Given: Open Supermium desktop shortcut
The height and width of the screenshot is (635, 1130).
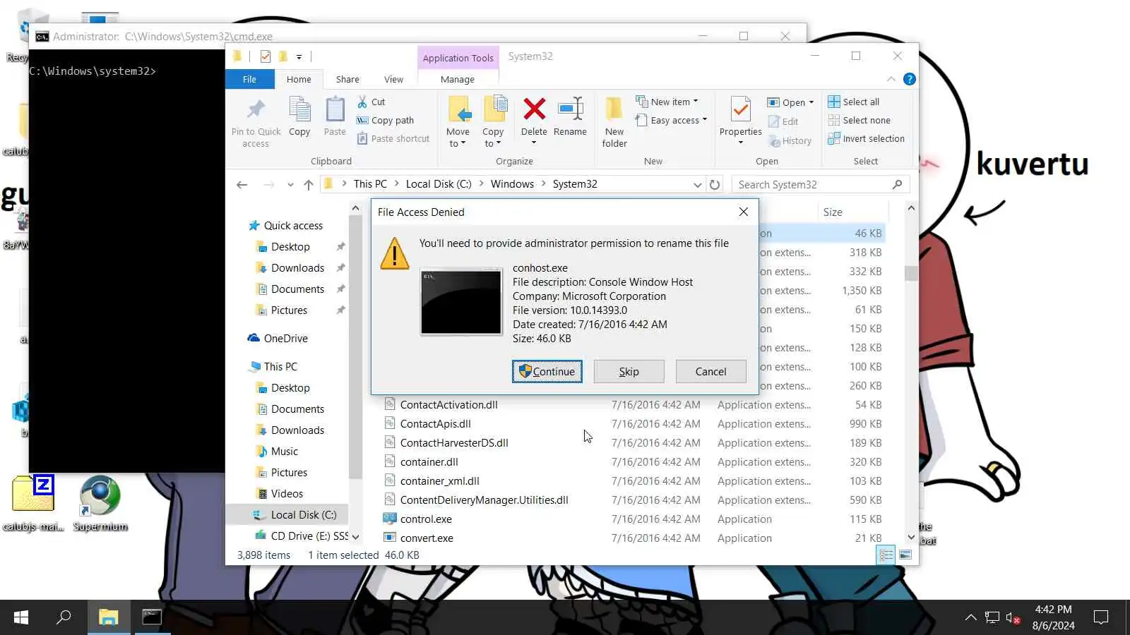Looking at the screenshot, I should (100, 502).
